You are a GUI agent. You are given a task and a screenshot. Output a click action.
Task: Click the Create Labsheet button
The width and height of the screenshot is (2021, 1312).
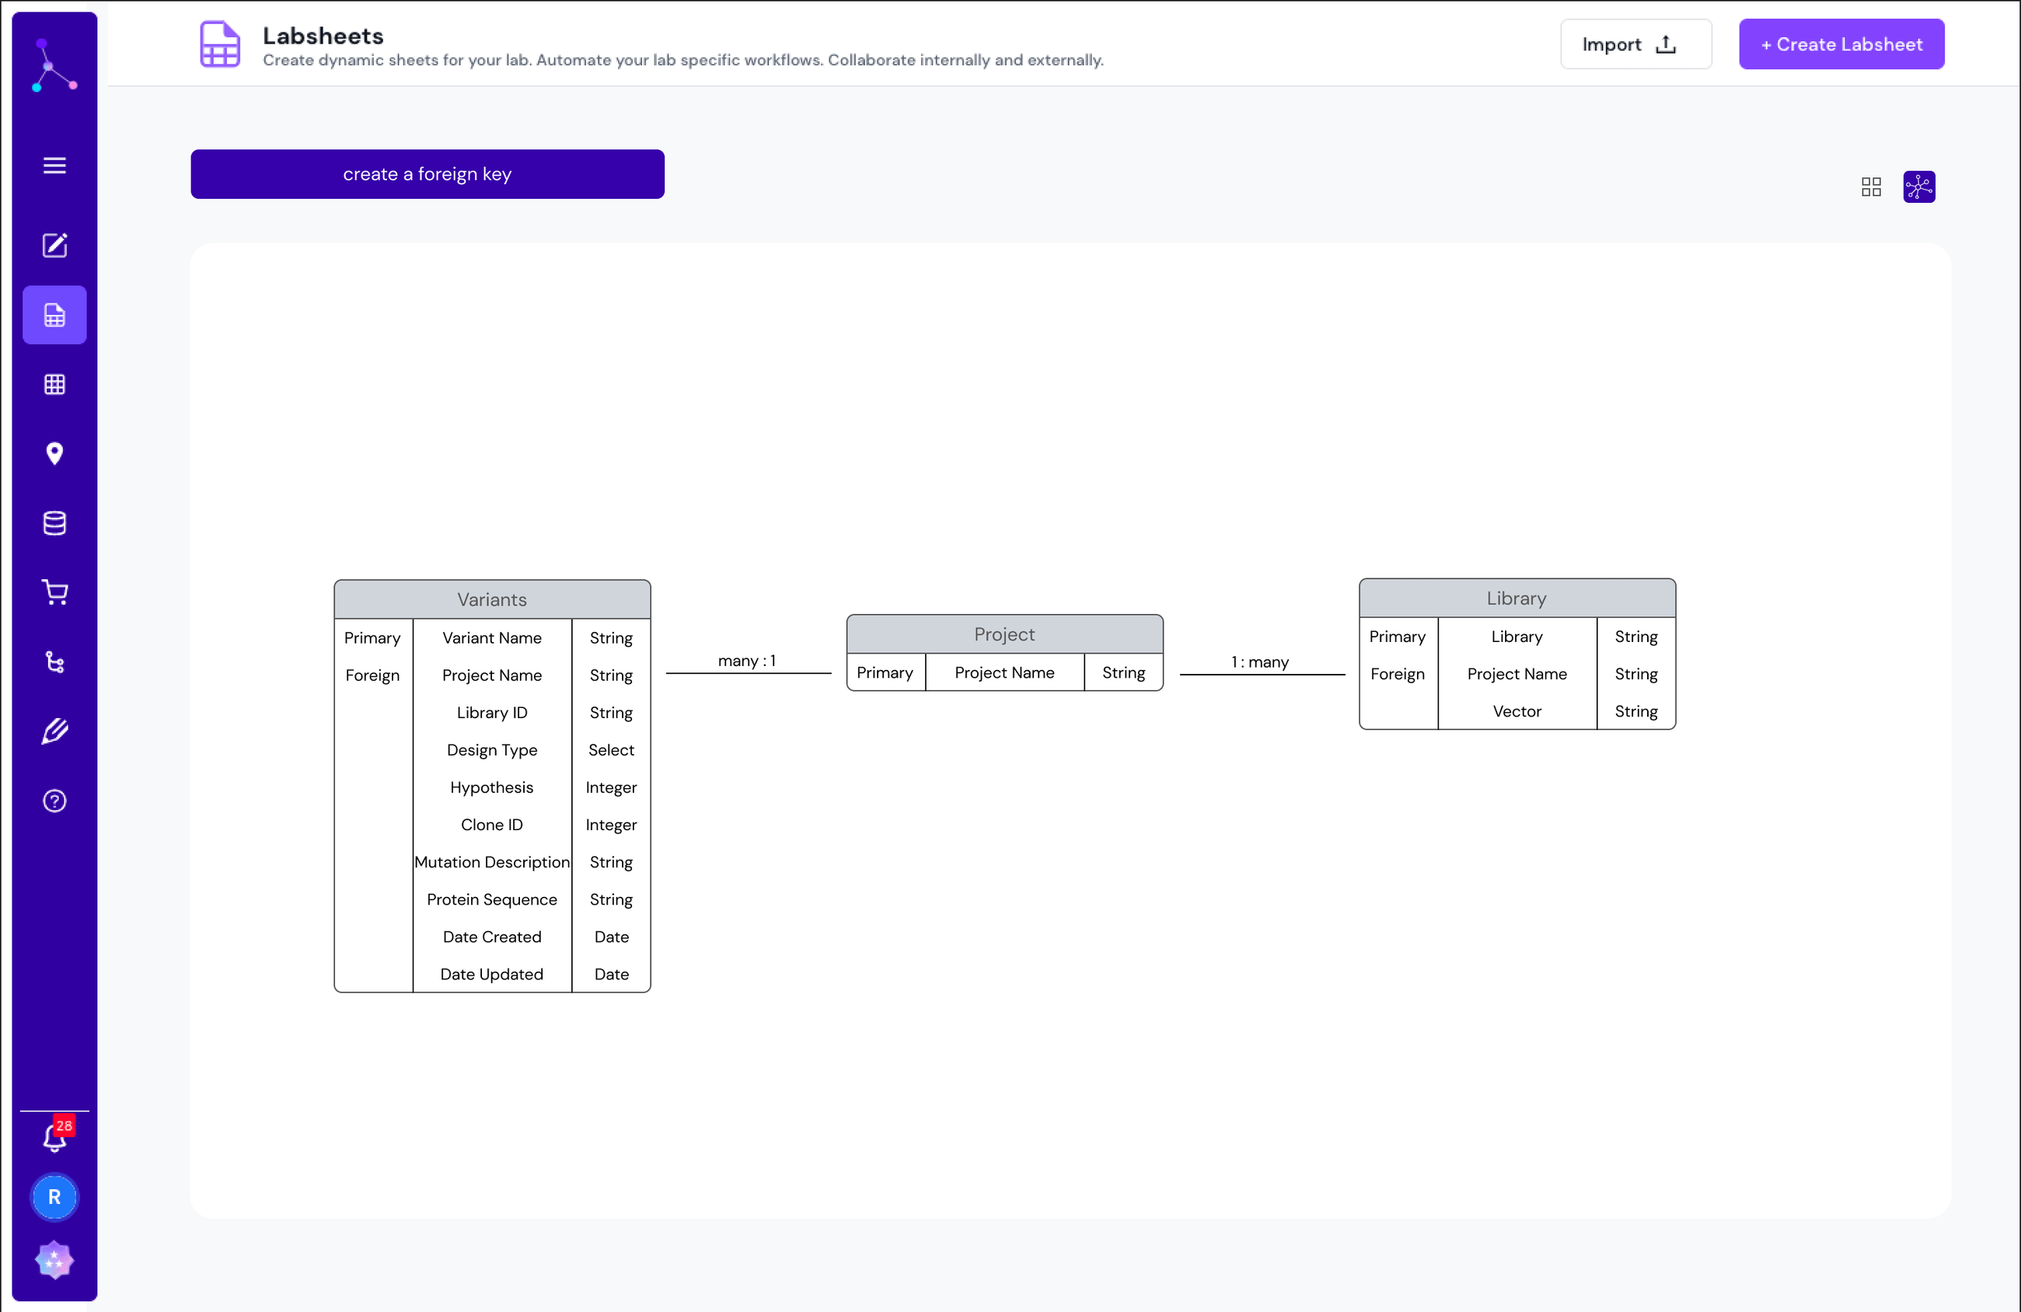[x=1841, y=44]
